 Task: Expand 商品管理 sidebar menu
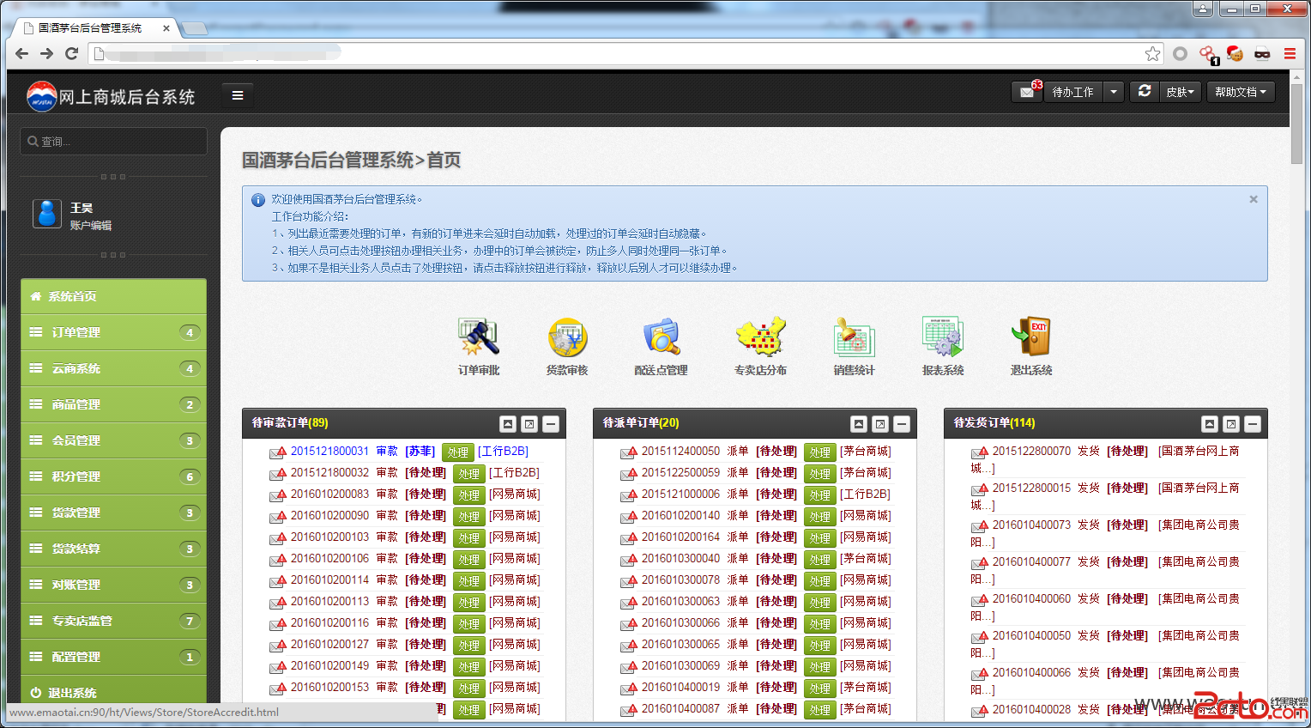(x=113, y=404)
